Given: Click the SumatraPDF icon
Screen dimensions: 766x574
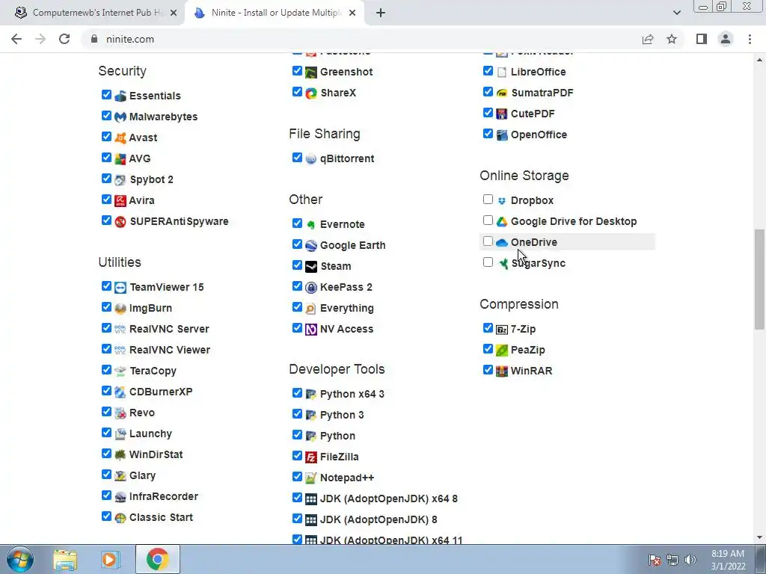Looking at the screenshot, I should tap(502, 93).
